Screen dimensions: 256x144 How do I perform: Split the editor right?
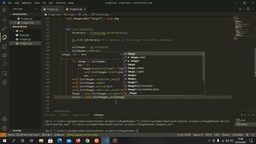[x=248, y=9]
